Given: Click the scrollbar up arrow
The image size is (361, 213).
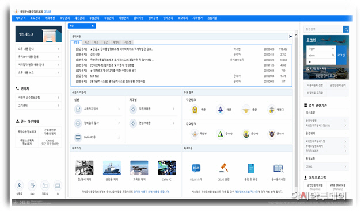Looking at the screenshot, I should tap(296, 35).
